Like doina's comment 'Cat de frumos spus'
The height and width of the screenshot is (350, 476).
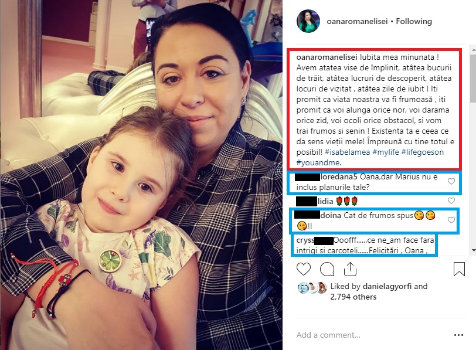(451, 220)
